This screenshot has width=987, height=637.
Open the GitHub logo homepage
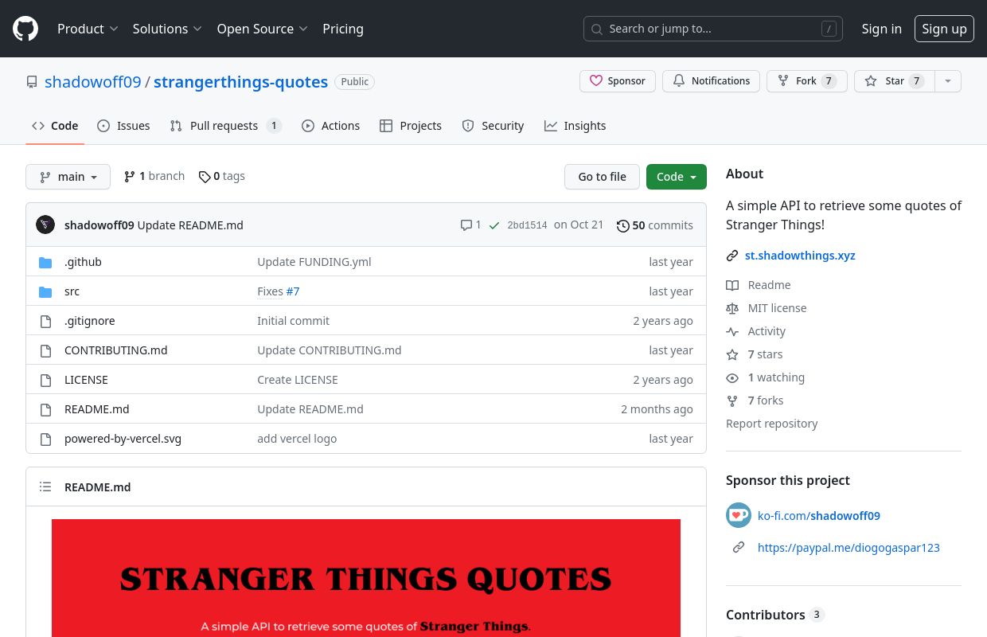click(x=25, y=29)
